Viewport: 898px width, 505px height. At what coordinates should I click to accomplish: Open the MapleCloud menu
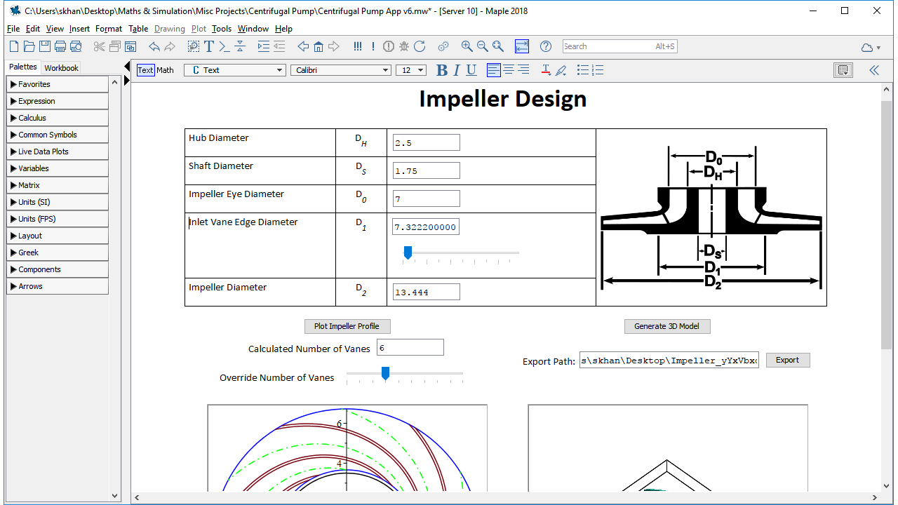tap(871, 47)
